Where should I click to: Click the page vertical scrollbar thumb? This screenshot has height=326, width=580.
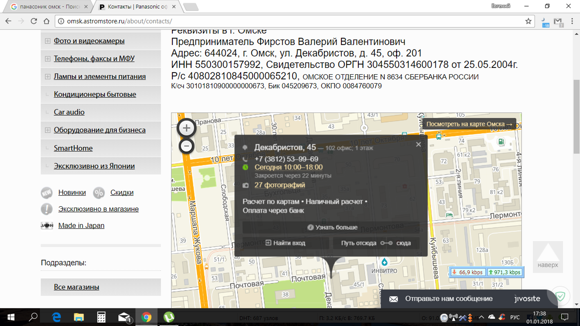pos(576,117)
